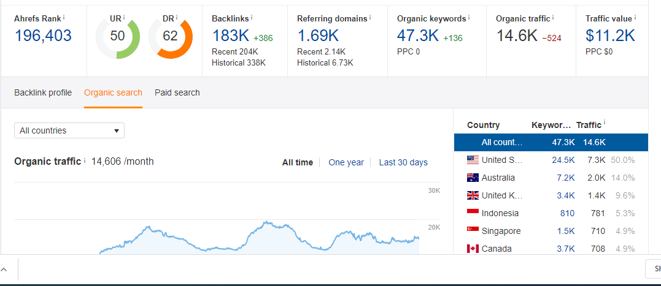The width and height of the screenshot is (661, 286).
Task: Click the Referring domains info icon
Action: (x=370, y=18)
